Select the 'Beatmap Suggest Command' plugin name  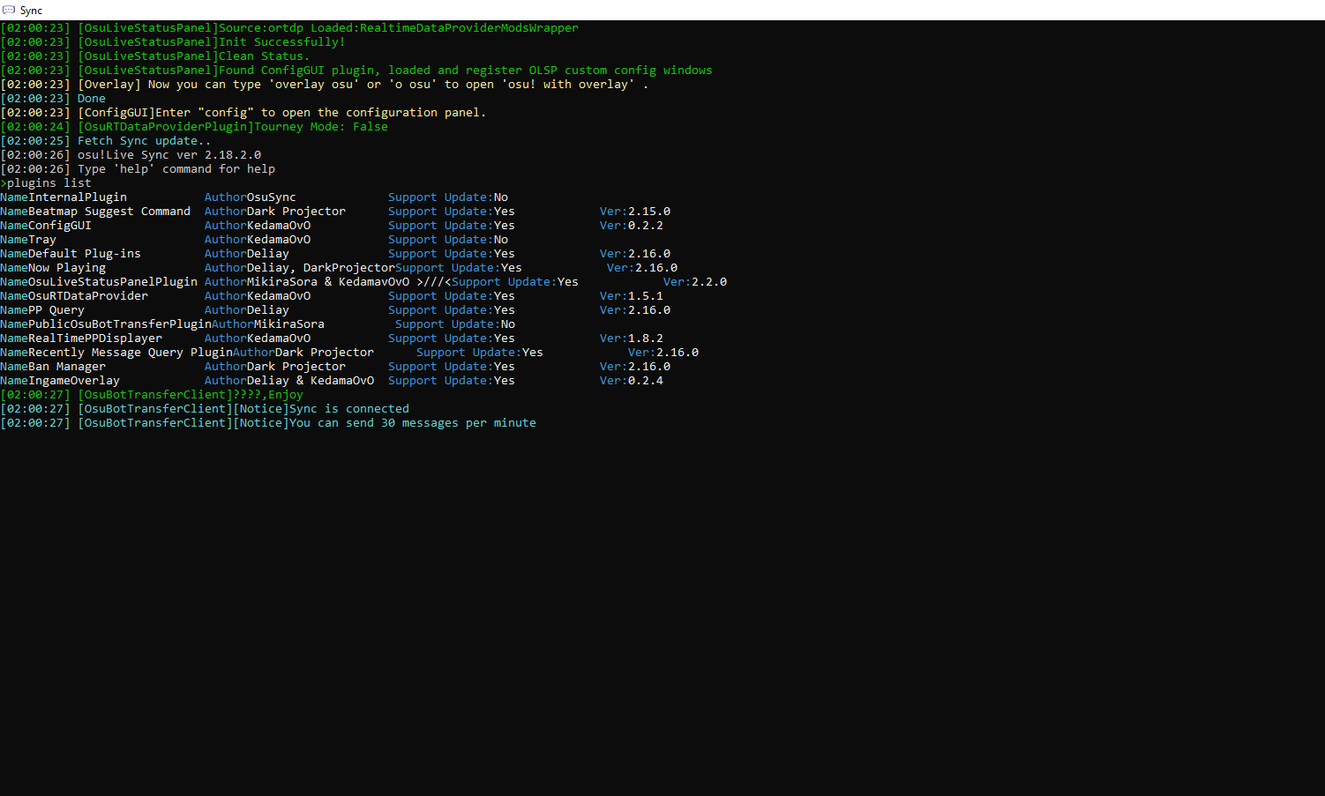click(109, 212)
